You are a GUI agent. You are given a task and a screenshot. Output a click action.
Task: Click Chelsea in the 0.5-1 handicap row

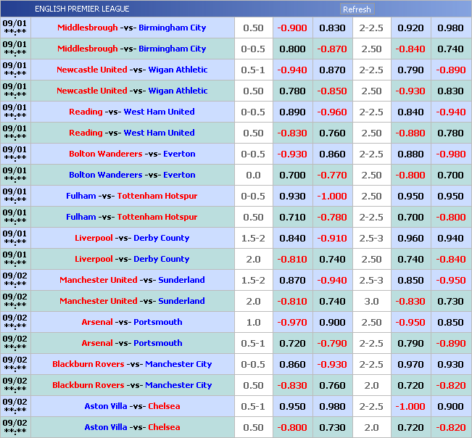click(164, 407)
